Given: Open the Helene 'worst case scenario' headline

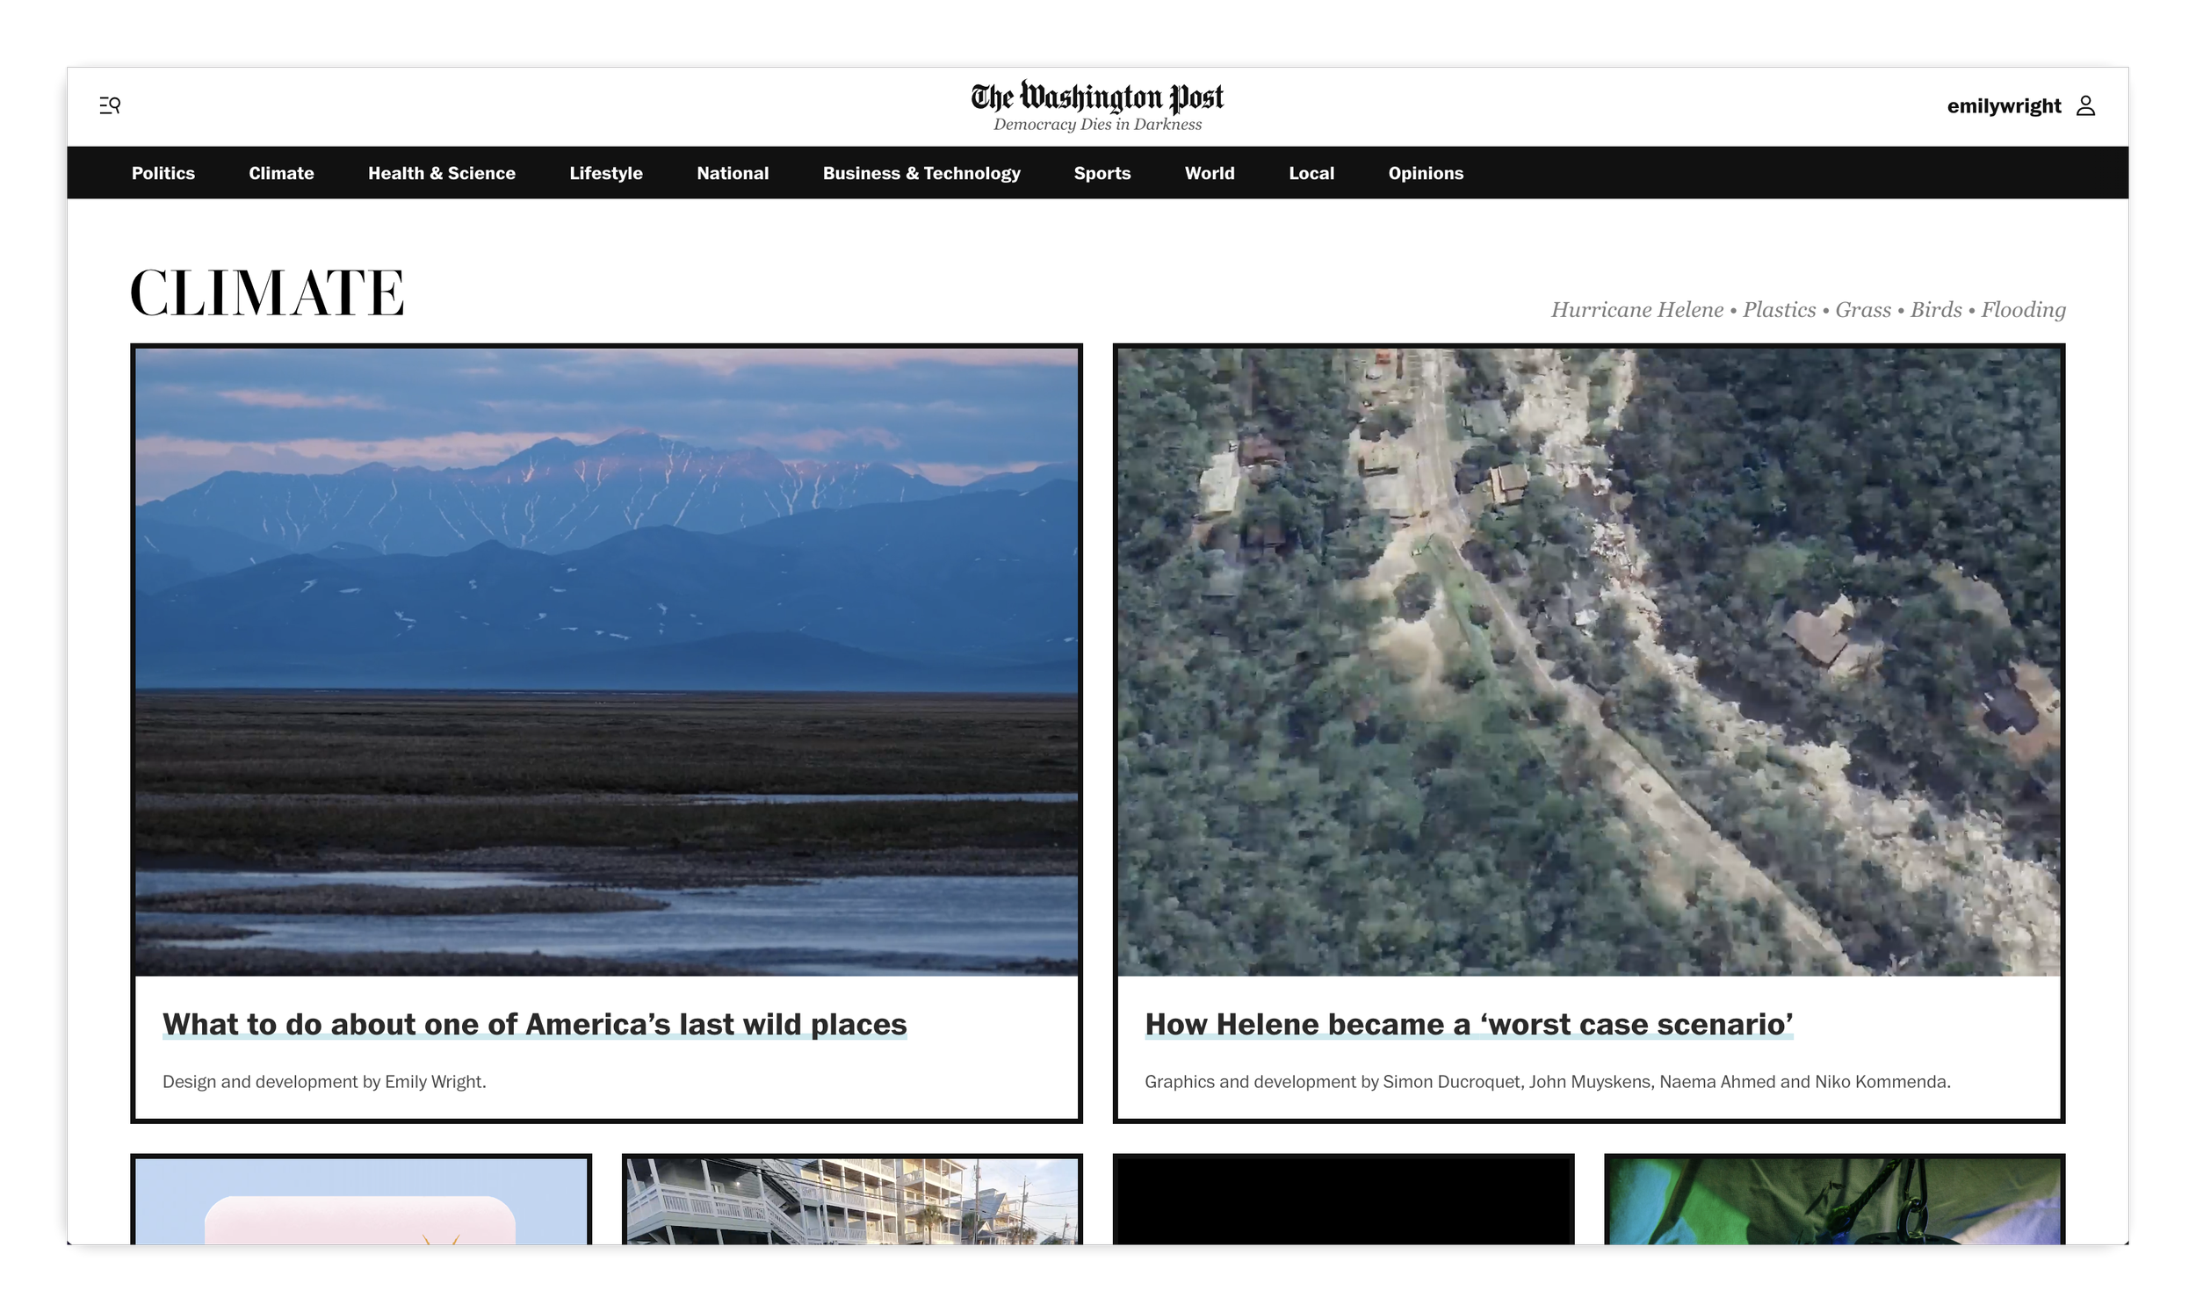Looking at the screenshot, I should [x=1469, y=1024].
